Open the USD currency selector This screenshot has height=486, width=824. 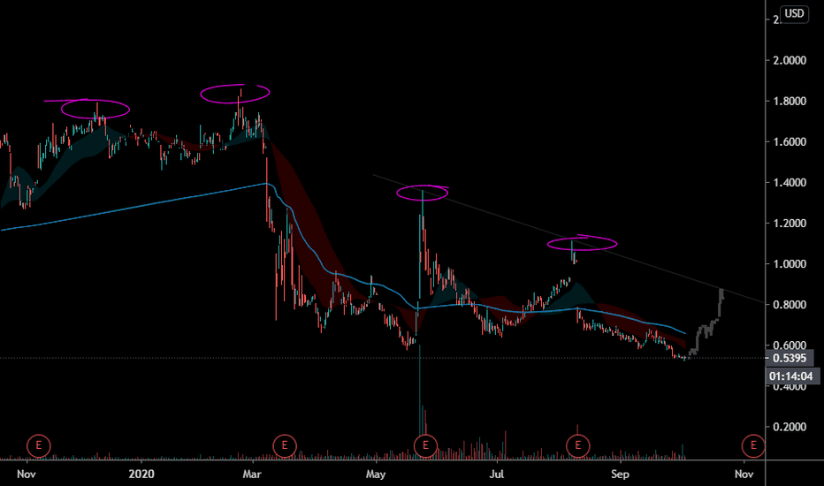click(x=794, y=13)
